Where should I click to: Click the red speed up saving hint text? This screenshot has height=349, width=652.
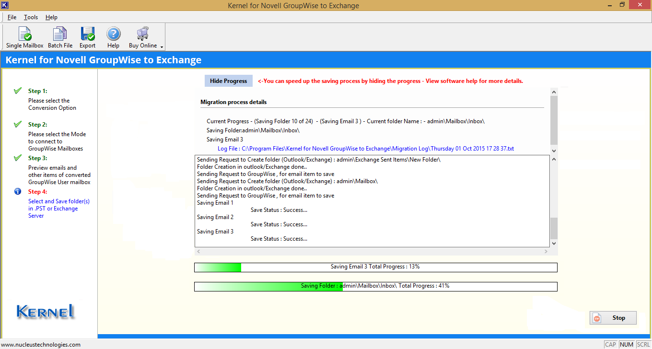click(x=390, y=81)
